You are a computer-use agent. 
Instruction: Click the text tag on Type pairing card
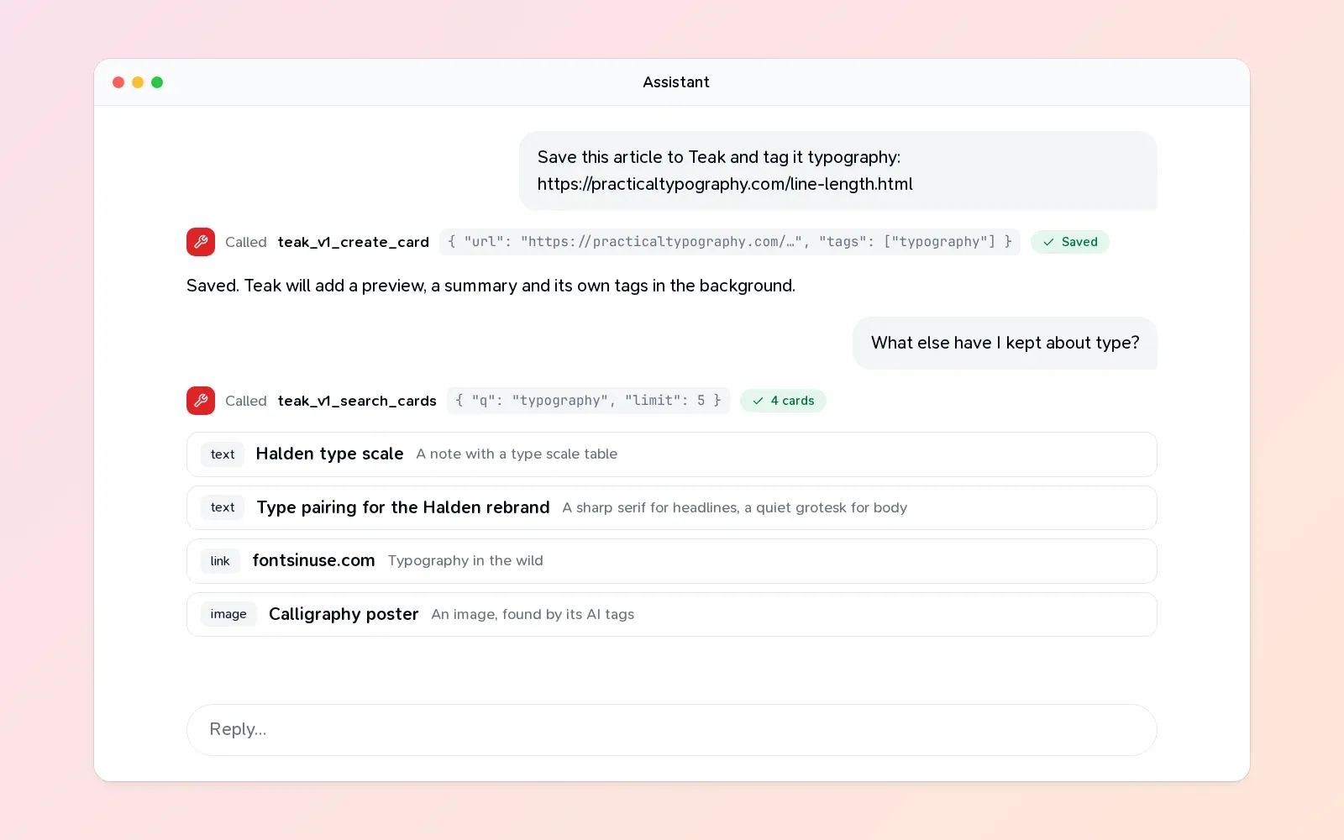(223, 507)
